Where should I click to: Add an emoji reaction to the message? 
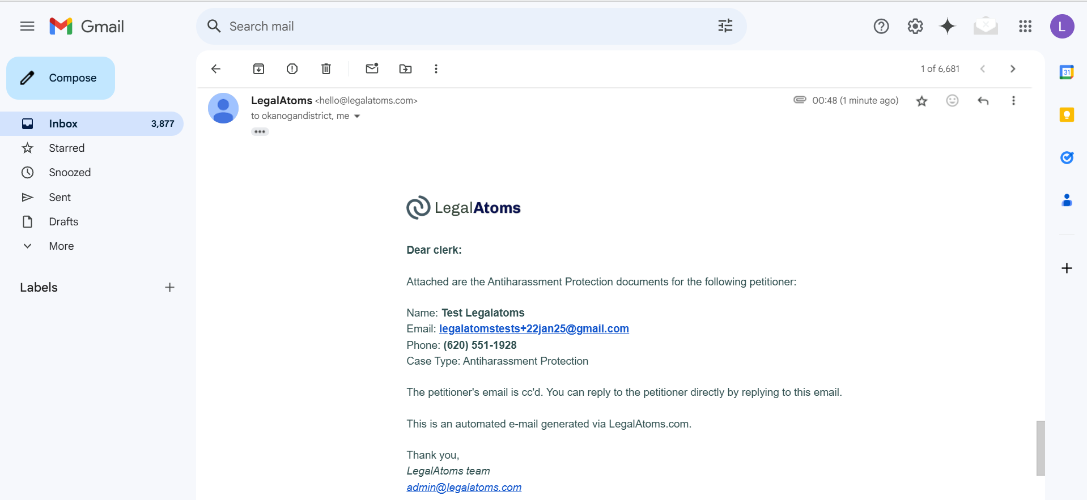coord(952,101)
